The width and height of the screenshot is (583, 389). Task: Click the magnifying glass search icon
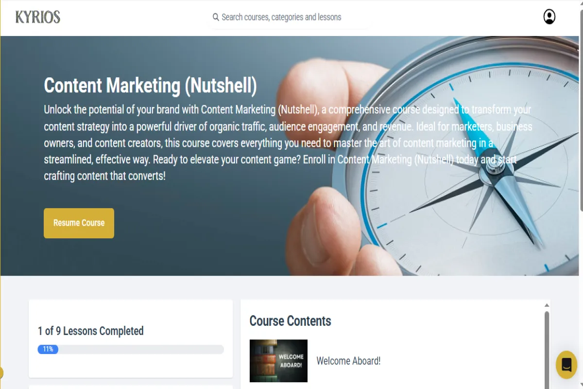[216, 17]
